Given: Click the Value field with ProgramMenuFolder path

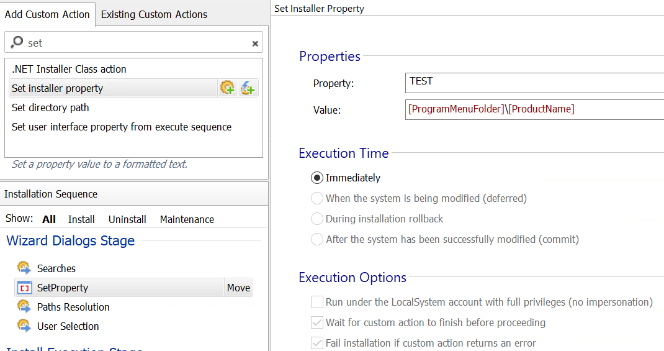Looking at the screenshot, I should point(534,109).
